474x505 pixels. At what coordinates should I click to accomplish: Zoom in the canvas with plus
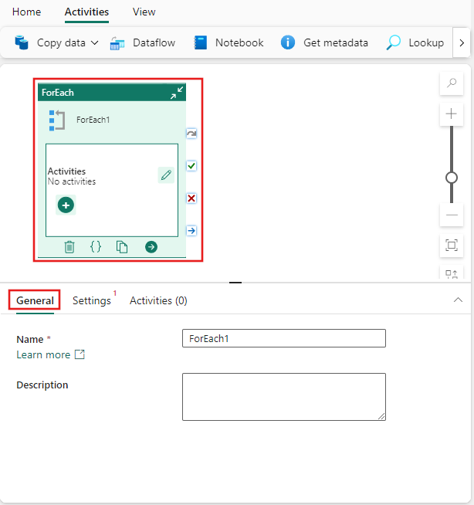point(452,114)
